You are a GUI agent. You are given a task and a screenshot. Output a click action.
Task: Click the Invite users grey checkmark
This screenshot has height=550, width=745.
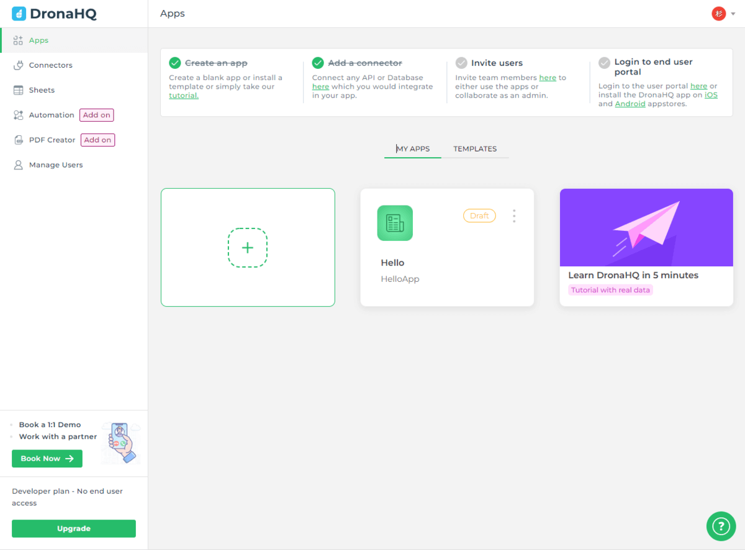click(461, 63)
